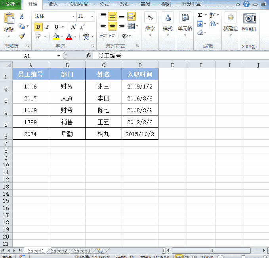Screen dimensions: 269x258
Task: Open underline style dropdown arrow
Action: [63, 27]
